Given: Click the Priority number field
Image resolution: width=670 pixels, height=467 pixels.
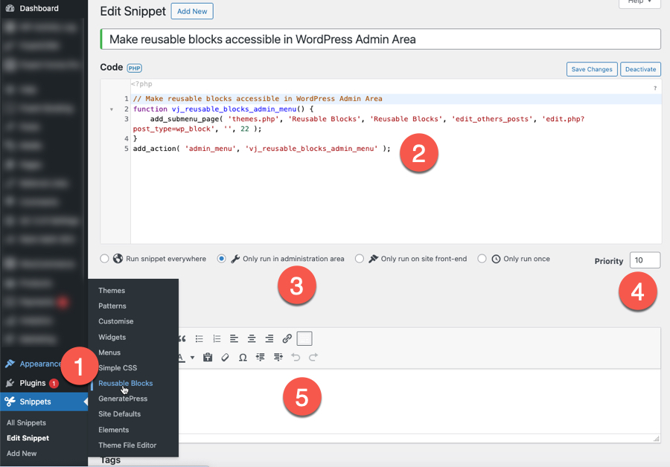Looking at the screenshot, I should (x=645, y=260).
